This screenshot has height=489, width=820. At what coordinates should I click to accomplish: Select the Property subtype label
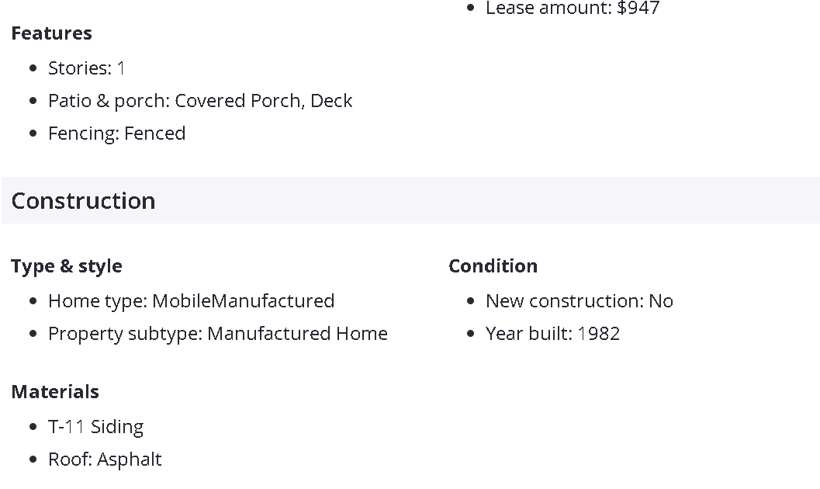point(125,334)
